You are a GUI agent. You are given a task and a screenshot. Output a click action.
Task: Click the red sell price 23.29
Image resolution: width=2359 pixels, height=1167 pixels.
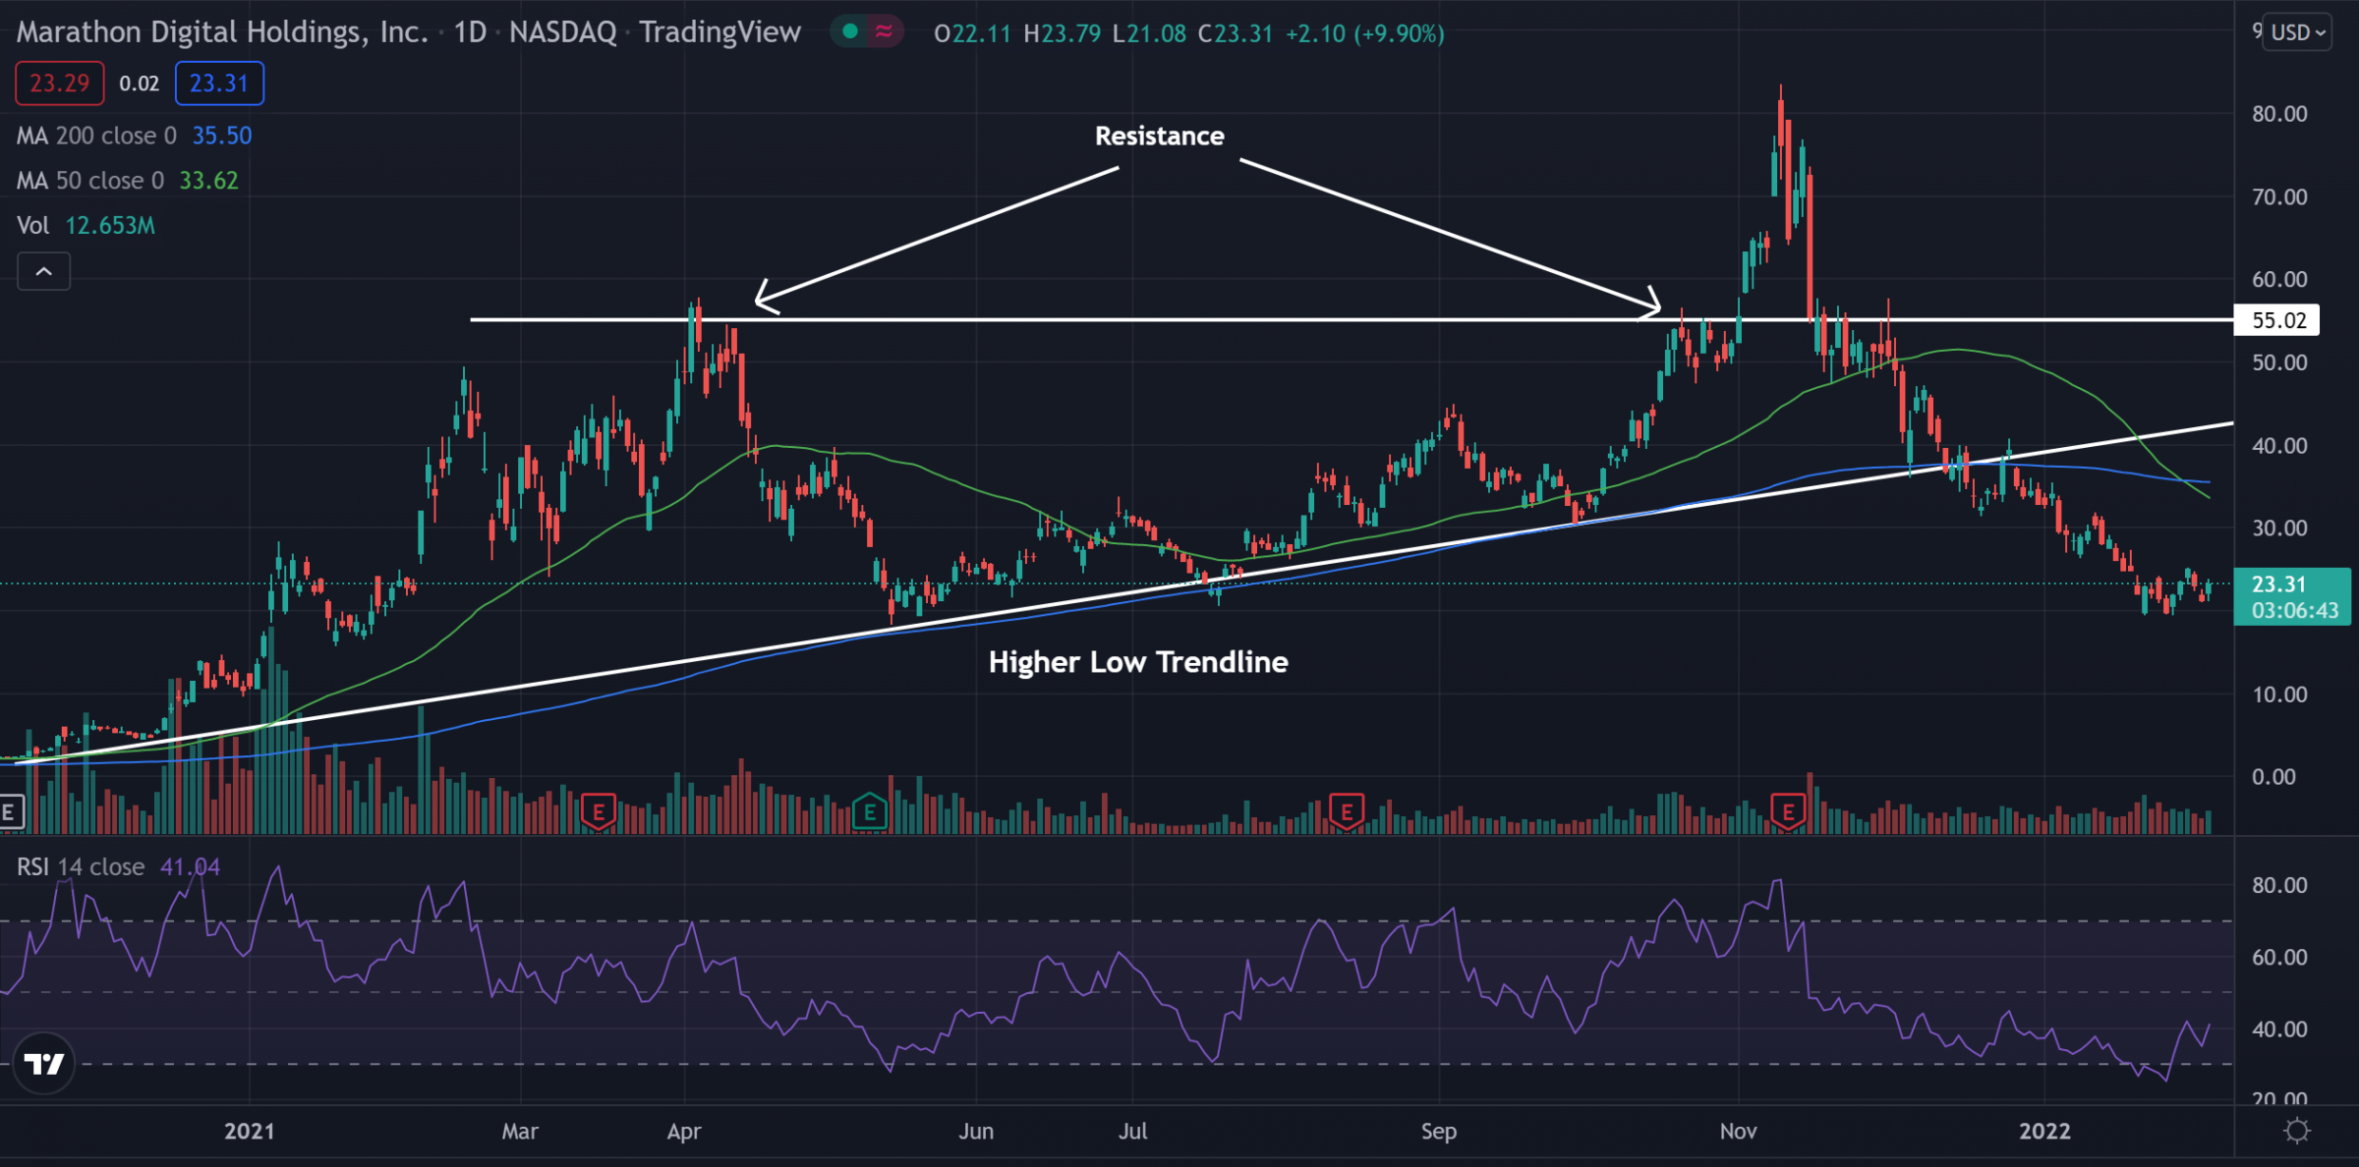(60, 83)
